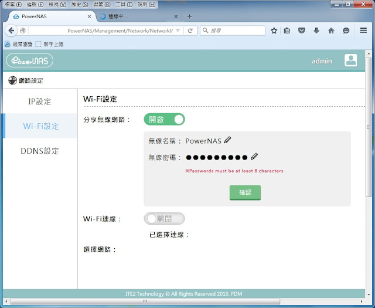
Task: Select DDNS設定 in the sidebar
Action: point(40,151)
